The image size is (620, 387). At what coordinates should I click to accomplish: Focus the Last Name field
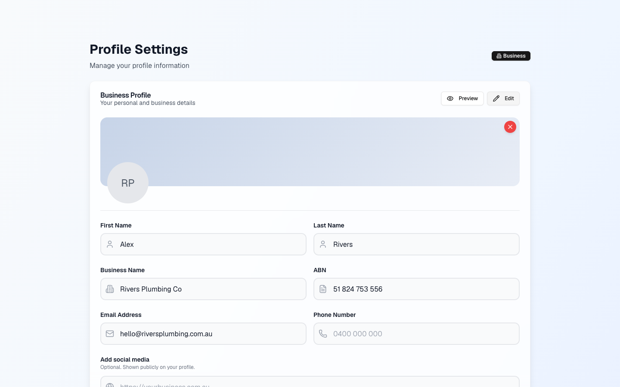pos(416,244)
